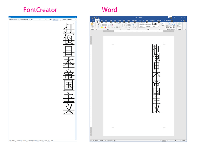Click the Word font name box
The width and height of the screenshot is (208, 147).
[x=105, y=23]
